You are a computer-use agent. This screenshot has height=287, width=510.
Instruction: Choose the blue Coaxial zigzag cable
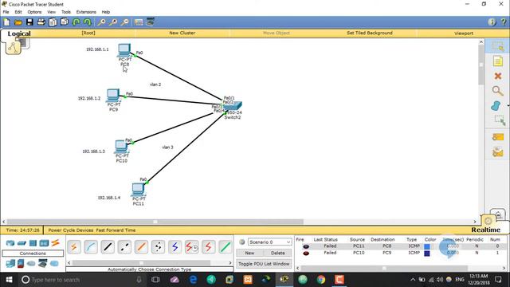(x=175, y=247)
